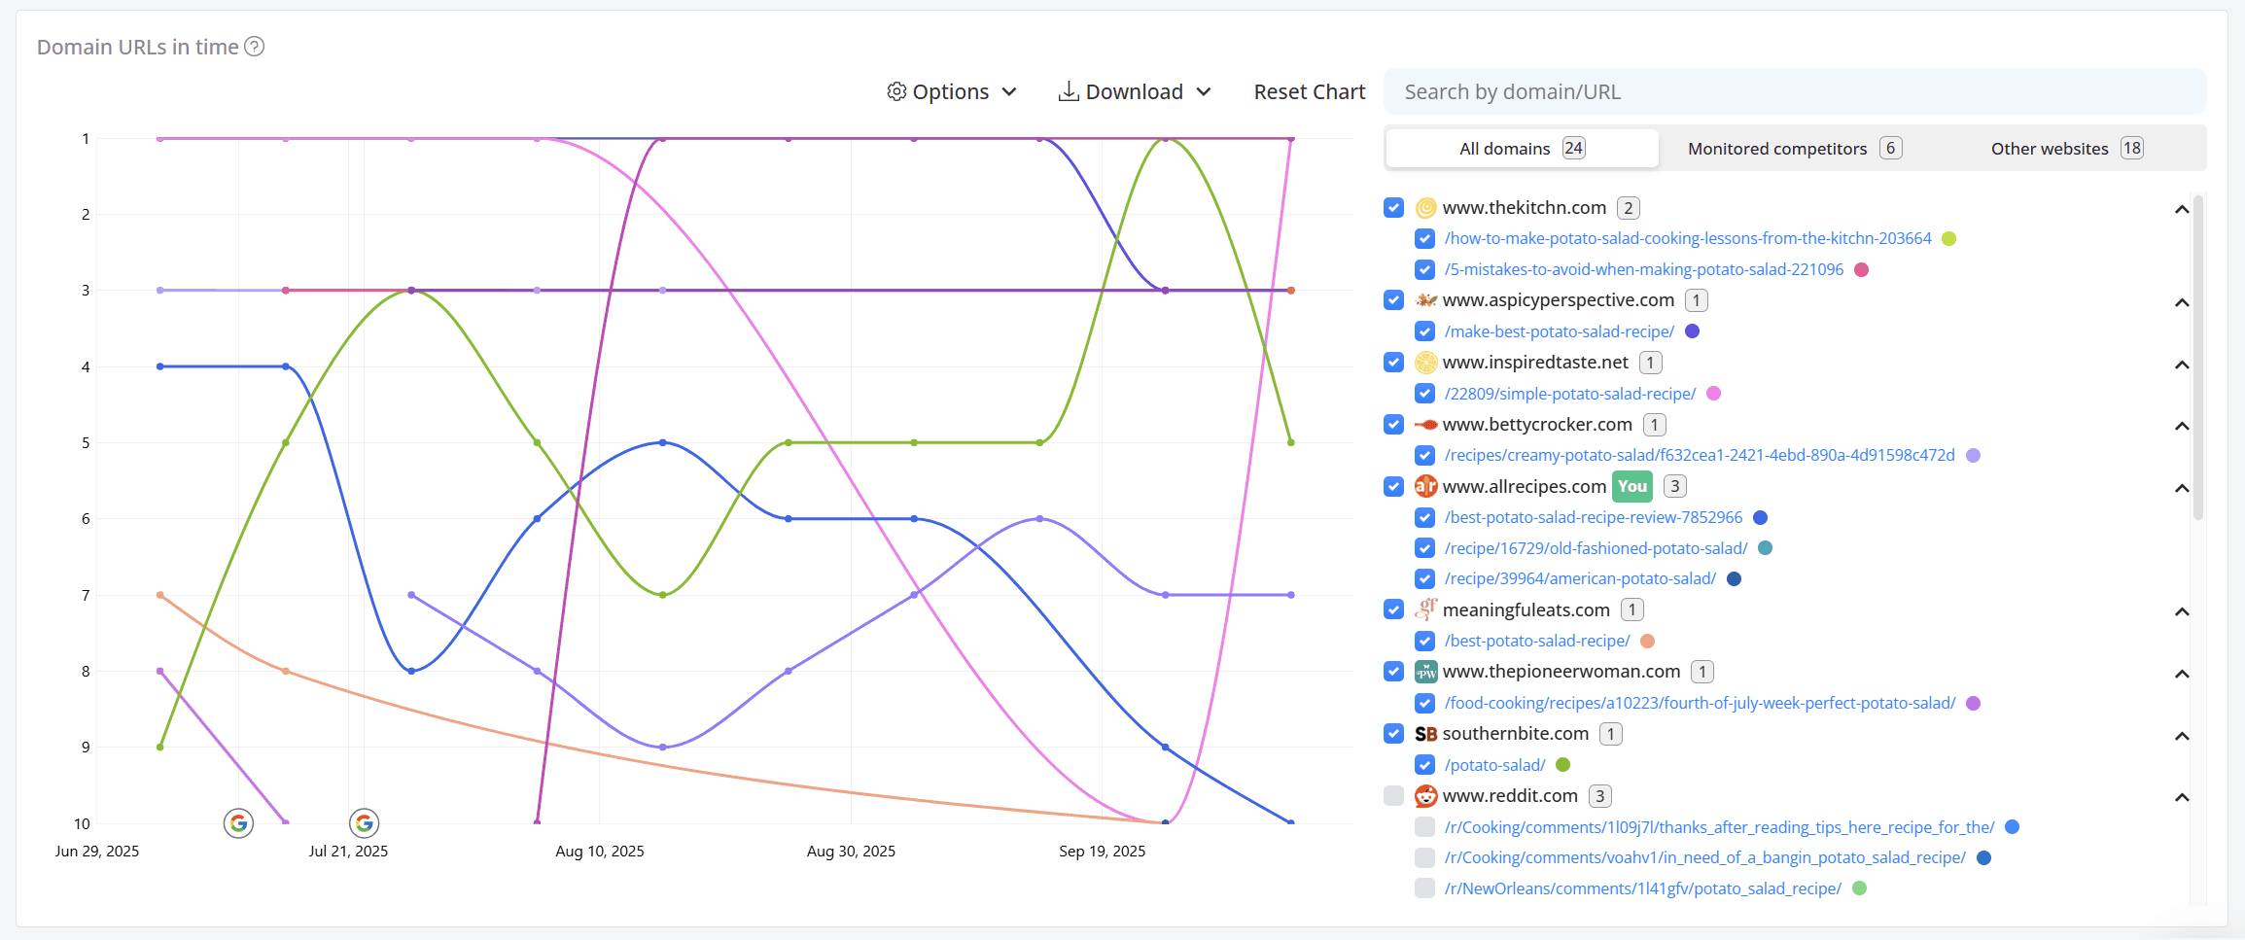This screenshot has width=2245, height=940.
Task: Click the allrecipes.com favicon
Action: (1426, 486)
